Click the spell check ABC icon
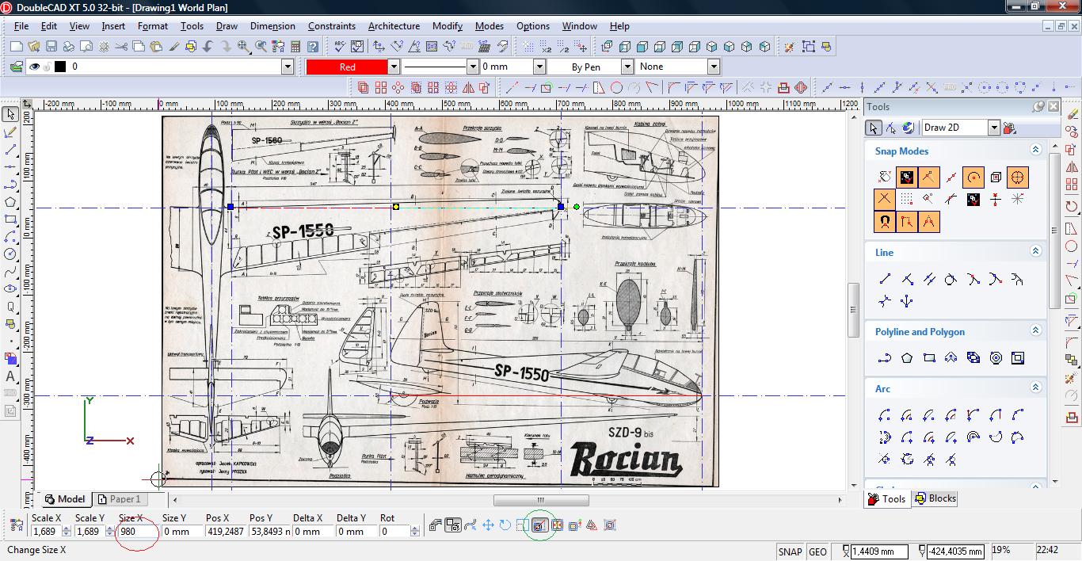The image size is (1082, 561). coord(340,47)
